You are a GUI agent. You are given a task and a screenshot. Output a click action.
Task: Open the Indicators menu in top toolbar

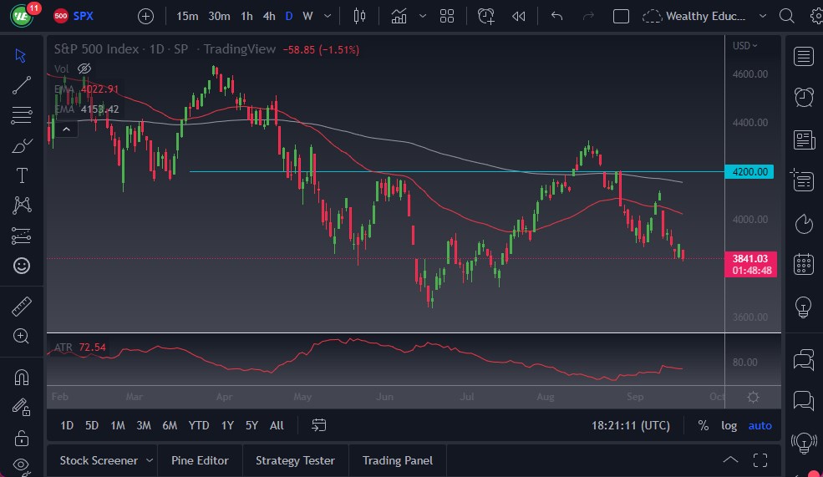coord(399,16)
